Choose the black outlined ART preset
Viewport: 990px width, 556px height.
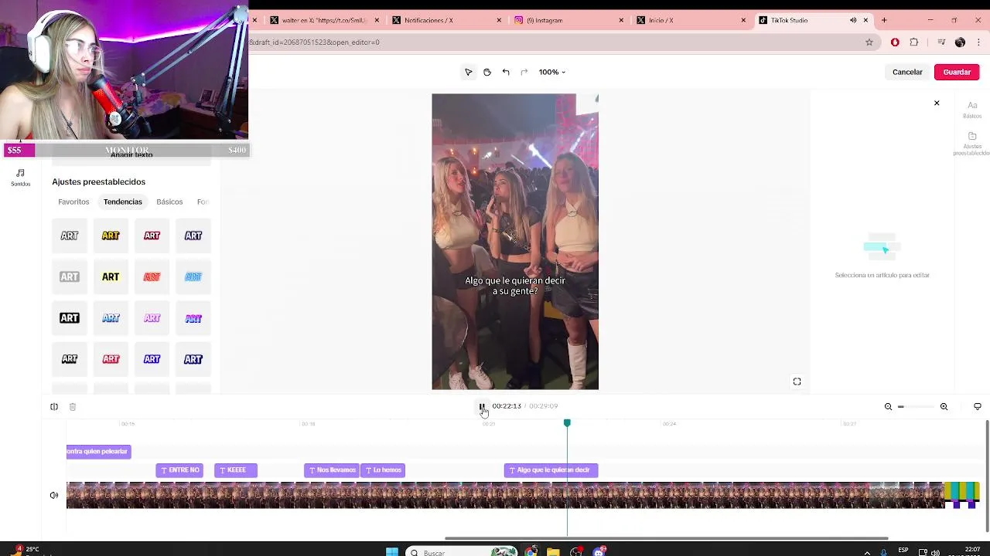point(70,236)
